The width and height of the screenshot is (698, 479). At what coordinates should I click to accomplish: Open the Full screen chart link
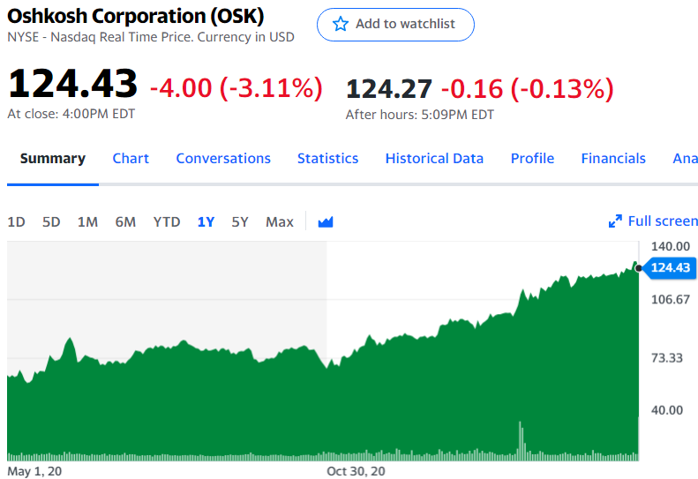653,221
